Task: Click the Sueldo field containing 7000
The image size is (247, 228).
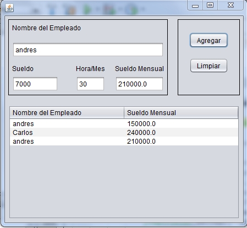Action: pyautogui.click(x=35, y=84)
